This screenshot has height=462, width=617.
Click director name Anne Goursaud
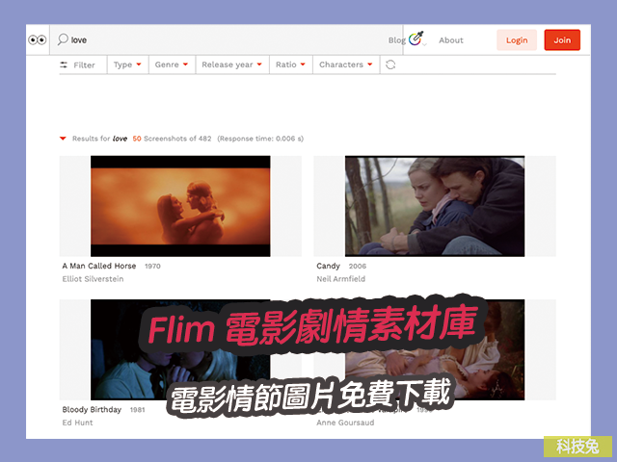coord(345,423)
